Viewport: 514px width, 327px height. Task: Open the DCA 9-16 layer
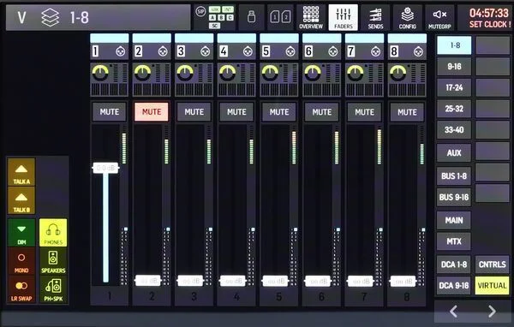click(454, 285)
